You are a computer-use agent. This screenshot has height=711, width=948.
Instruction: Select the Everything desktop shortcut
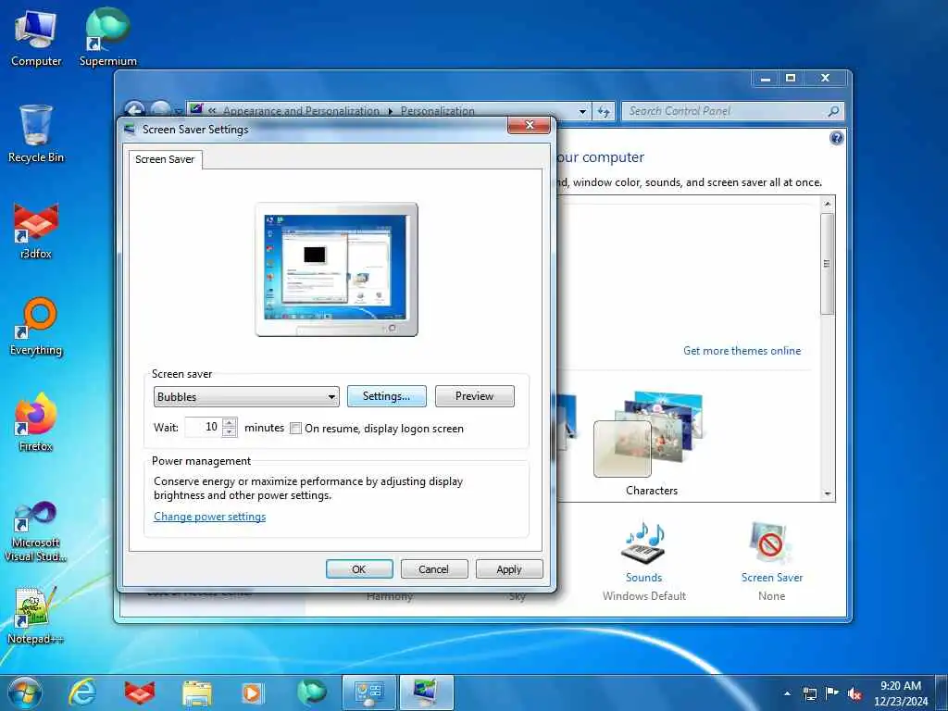[36, 327]
